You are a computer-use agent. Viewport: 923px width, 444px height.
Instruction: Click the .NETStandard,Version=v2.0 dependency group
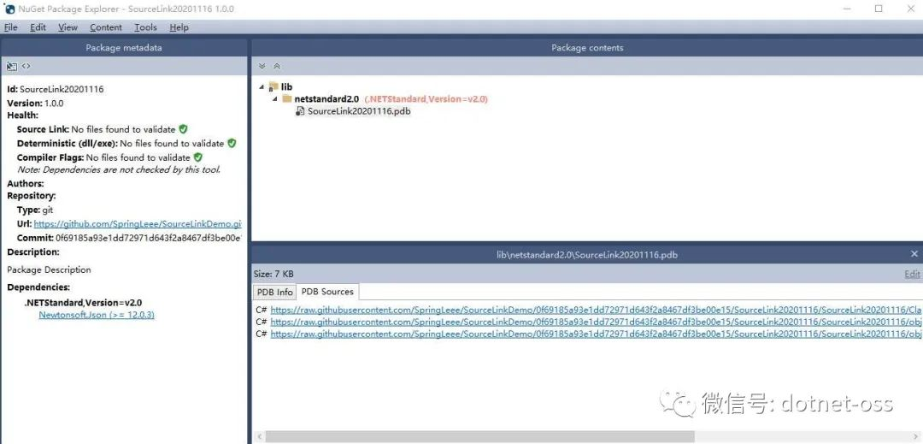(x=83, y=303)
